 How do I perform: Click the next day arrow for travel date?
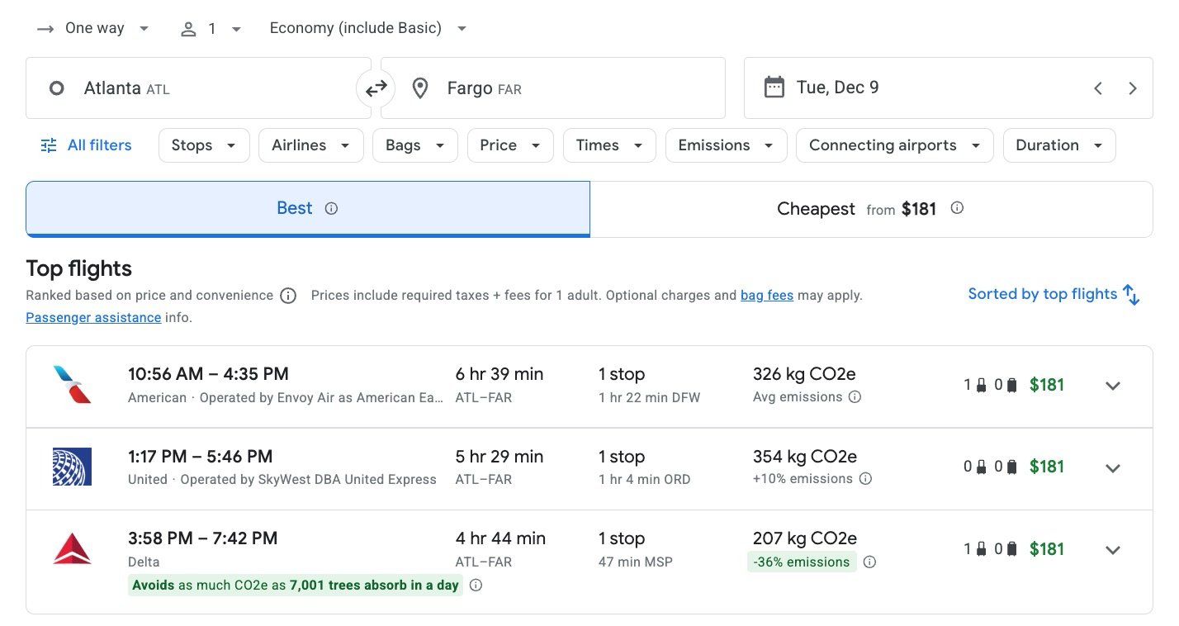pyautogui.click(x=1133, y=88)
